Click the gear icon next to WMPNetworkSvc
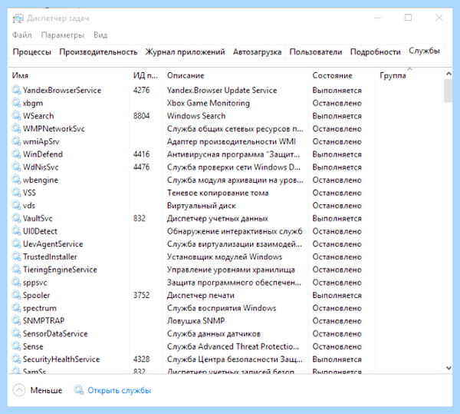 (16, 128)
